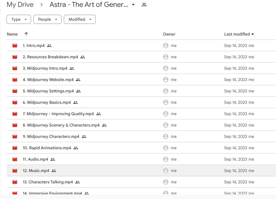Image resolution: width=276 pixels, height=199 pixels.
Task: Click the video file icon beside 1. Intro.mp4
Action: 15,45
